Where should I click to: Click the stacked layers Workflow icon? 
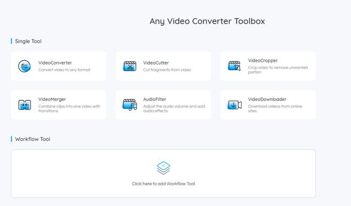point(163,168)
